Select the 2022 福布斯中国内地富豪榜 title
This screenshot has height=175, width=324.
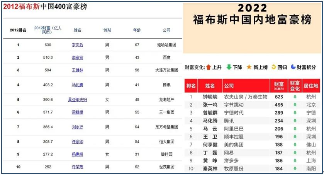(252, 14)
